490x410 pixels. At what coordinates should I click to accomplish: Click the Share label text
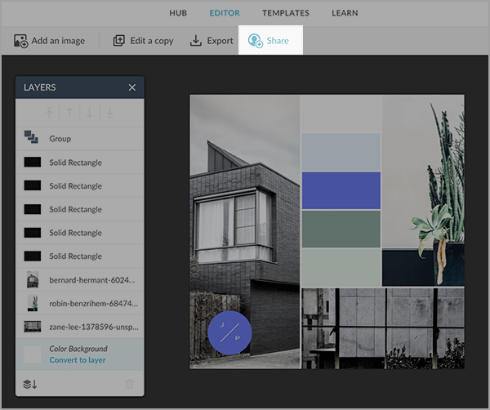click(x=278, y=41)
